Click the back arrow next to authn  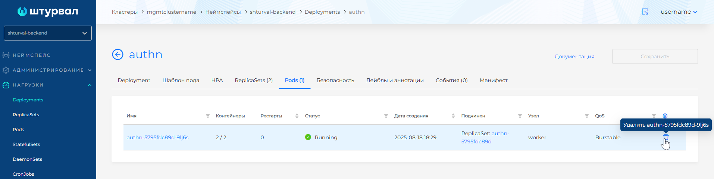(x=118, y=55)
